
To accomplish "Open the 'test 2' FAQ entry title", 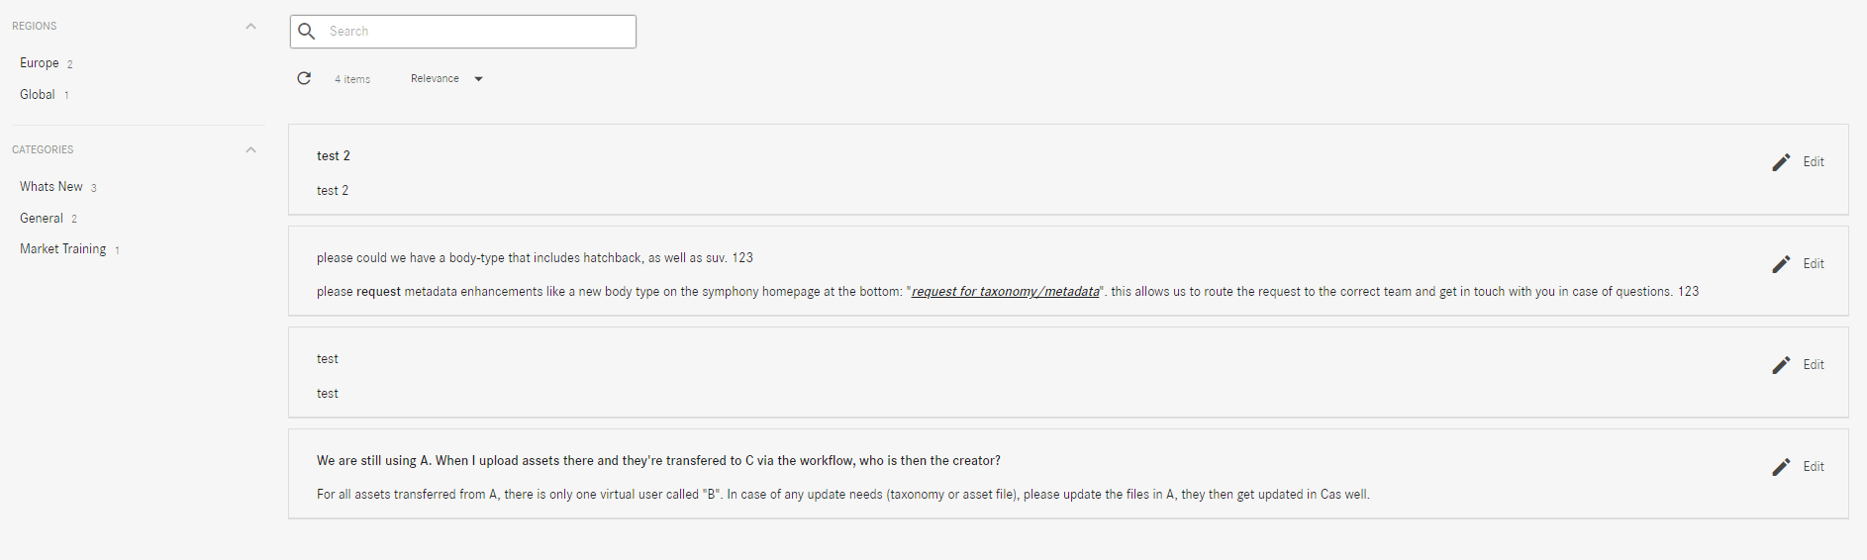I will click(334, 156).
